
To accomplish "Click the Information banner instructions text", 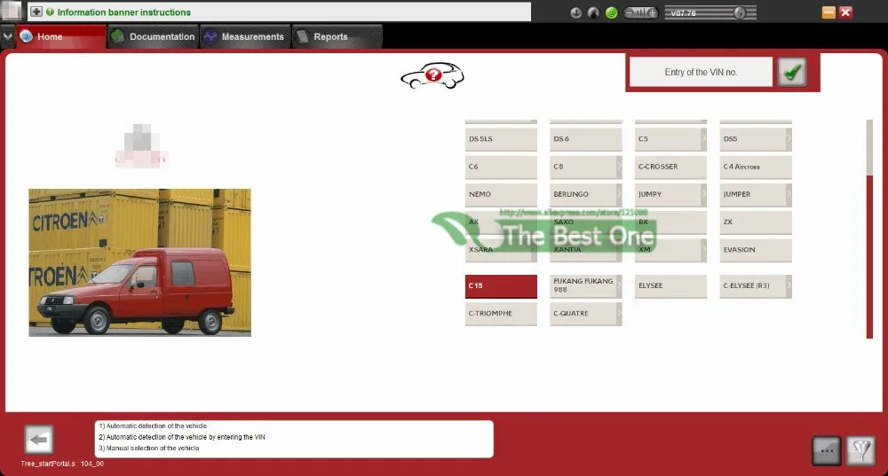I will pyautogui.click(x=124, y=12).
